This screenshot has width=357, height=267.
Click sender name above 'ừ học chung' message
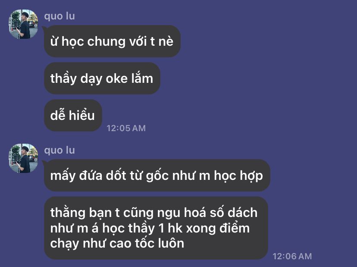[x=60, y=16]
